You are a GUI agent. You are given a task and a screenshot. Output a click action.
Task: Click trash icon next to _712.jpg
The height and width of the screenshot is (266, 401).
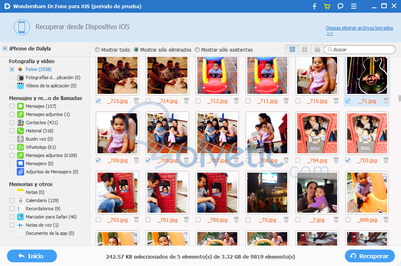tap(236, 101)
